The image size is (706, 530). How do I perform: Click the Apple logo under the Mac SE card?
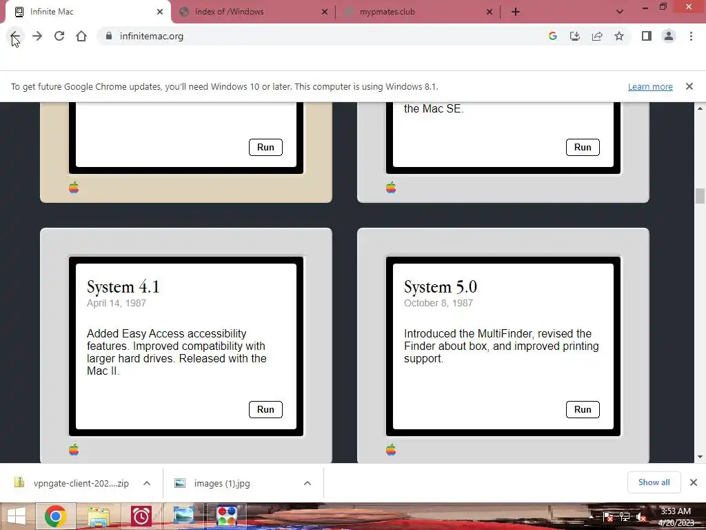[x=391, y=187]
